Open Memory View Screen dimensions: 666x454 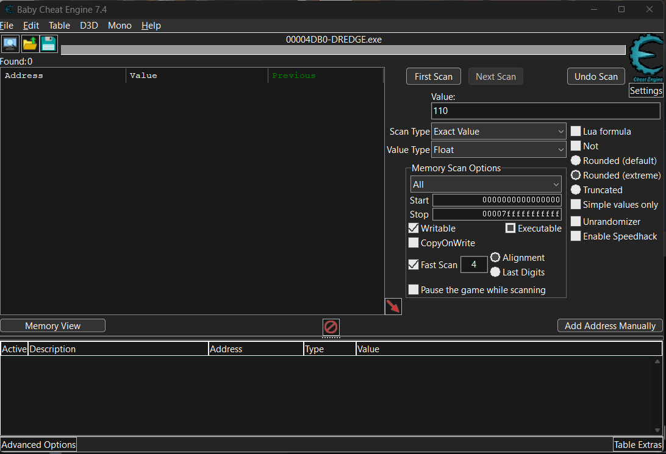click(52, 326)
